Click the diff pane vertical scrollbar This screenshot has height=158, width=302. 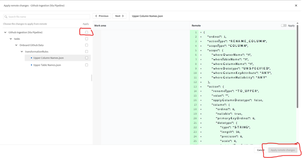tap(297, 66)
